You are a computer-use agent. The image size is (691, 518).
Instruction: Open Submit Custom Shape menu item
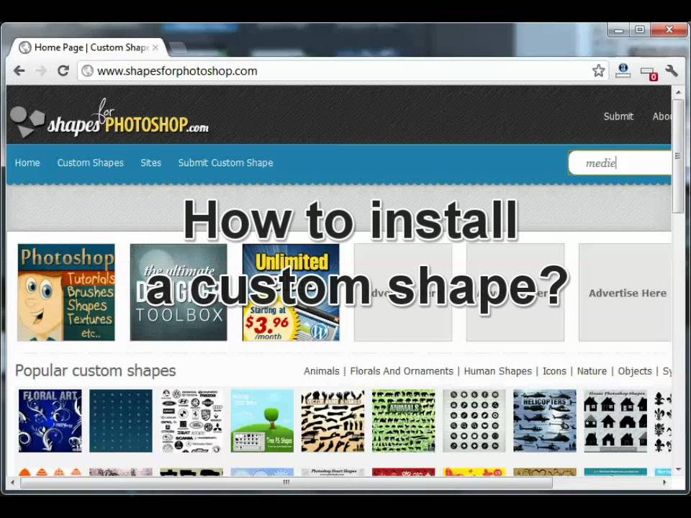(225, 163)
